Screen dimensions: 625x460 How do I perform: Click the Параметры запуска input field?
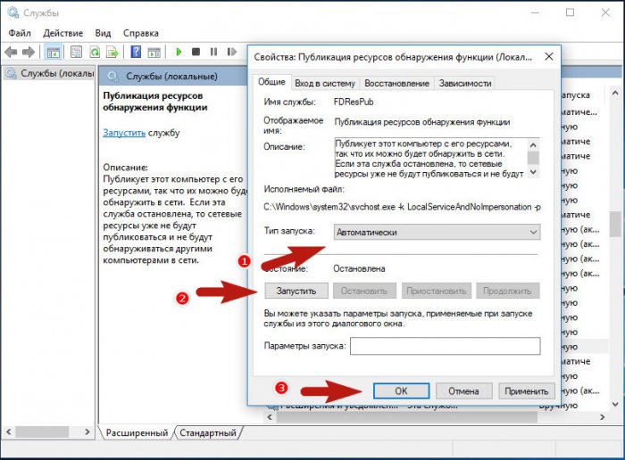(x=446, y=346)
